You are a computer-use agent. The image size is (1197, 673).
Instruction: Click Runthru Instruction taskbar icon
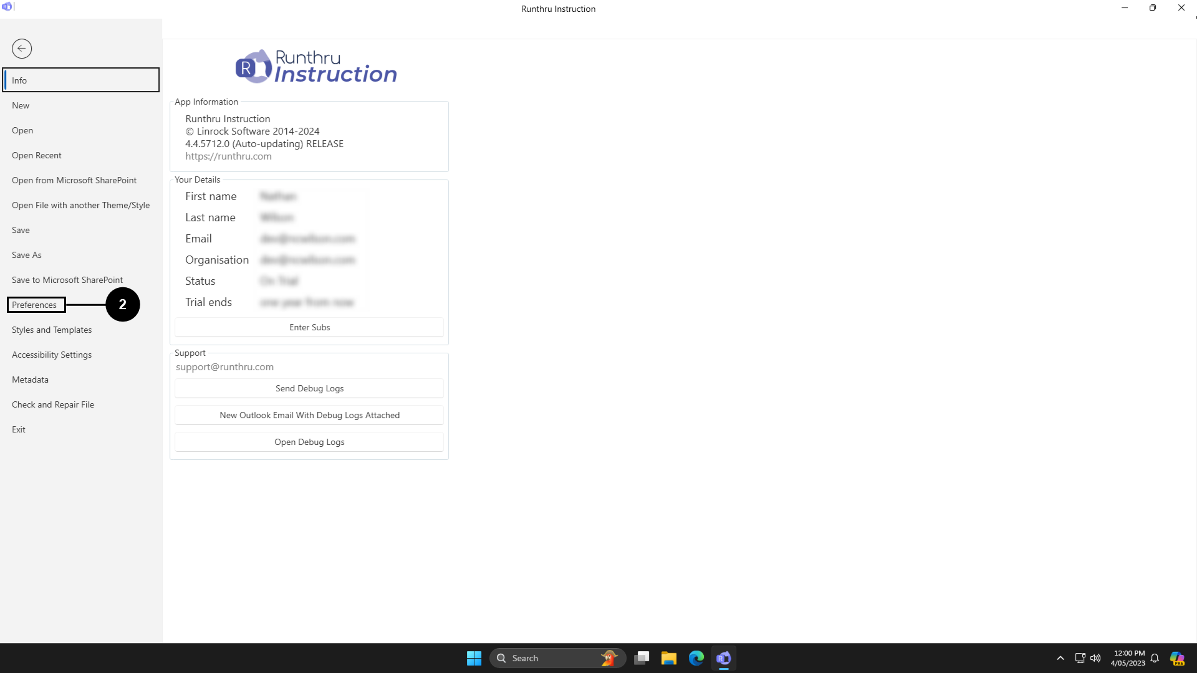pyautogui.click(x=724, y=658)
